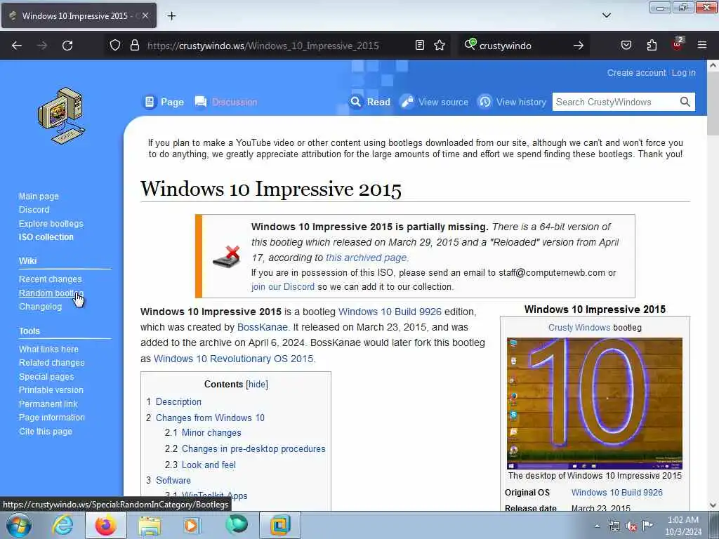Viewport: 719px width, 539px height.
Task: Click the muted volume tray icon
Action: 631,526
